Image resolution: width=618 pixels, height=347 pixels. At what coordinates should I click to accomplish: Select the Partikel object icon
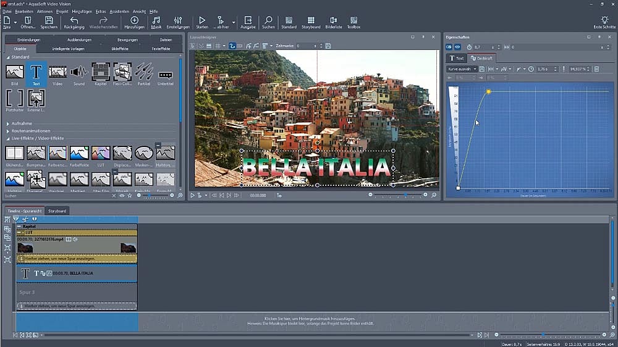[143, 72]
